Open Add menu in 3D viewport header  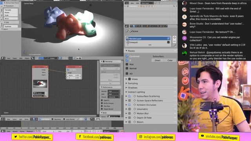point(21,58)
